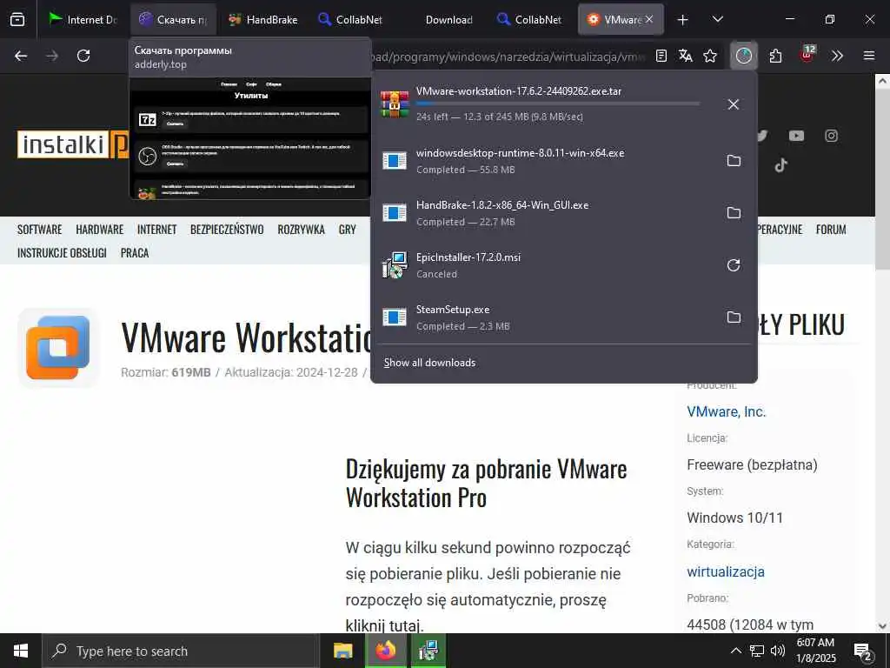890x668 pixels.
Task: Show more tools overflow chevron
Action: tap(837, 56)
